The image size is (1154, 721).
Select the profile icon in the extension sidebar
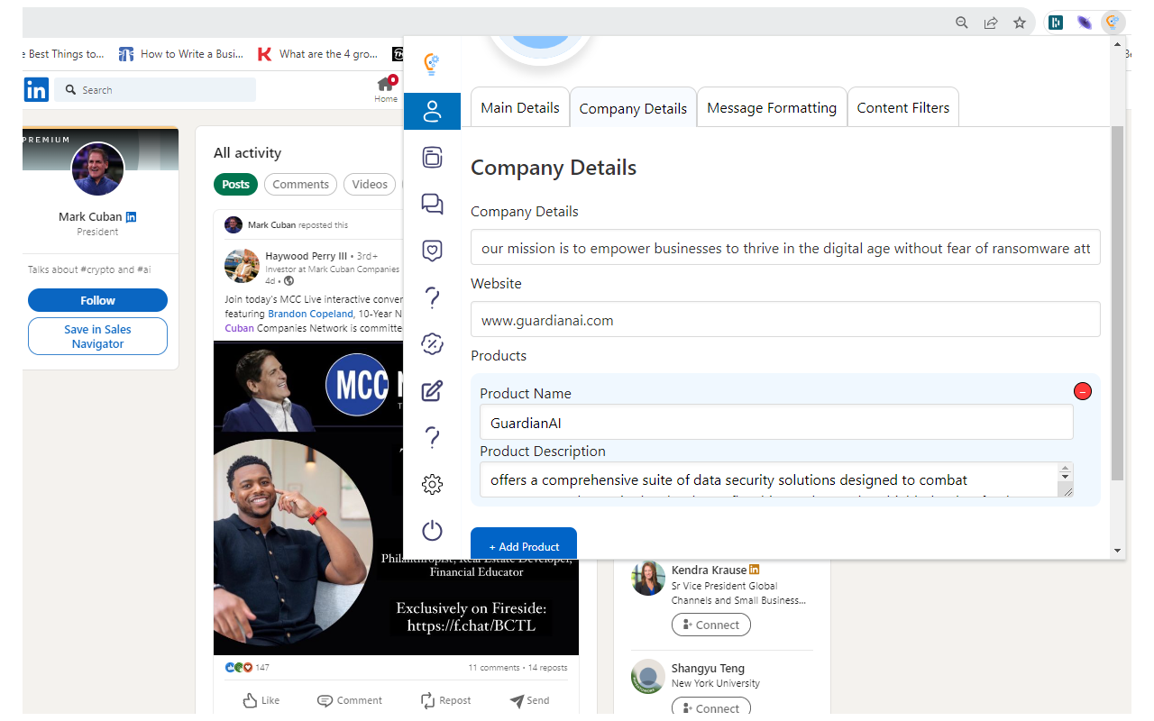[432, 111]
